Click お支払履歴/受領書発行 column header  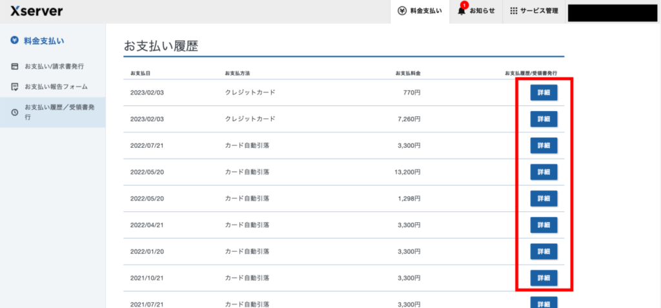pos(531,74)
